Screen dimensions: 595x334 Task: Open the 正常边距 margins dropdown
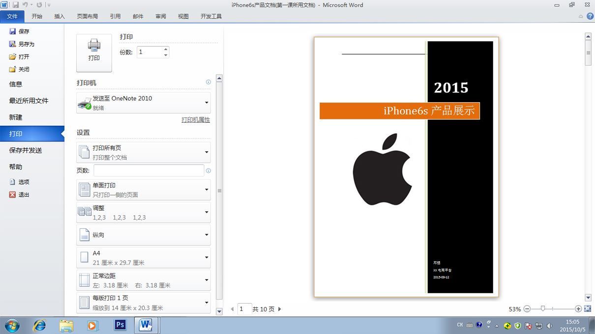(144, 280)
